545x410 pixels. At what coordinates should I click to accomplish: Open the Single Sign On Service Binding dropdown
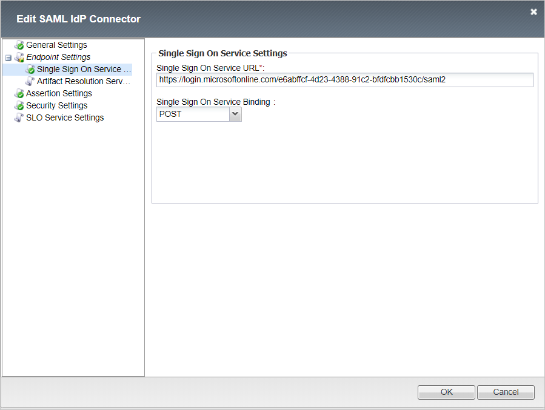point(235,114)
